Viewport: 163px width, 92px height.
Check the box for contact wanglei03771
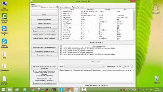point(61,24)
